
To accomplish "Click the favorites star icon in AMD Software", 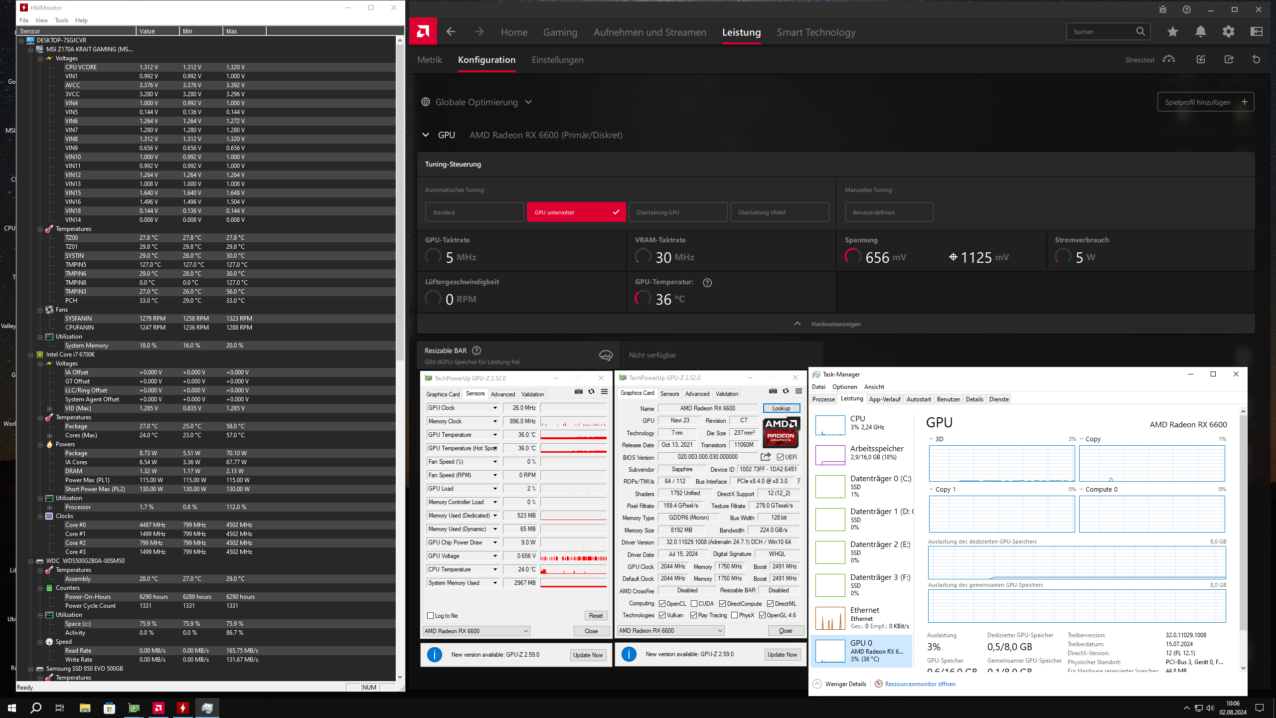I will (x=1172, y=32).
